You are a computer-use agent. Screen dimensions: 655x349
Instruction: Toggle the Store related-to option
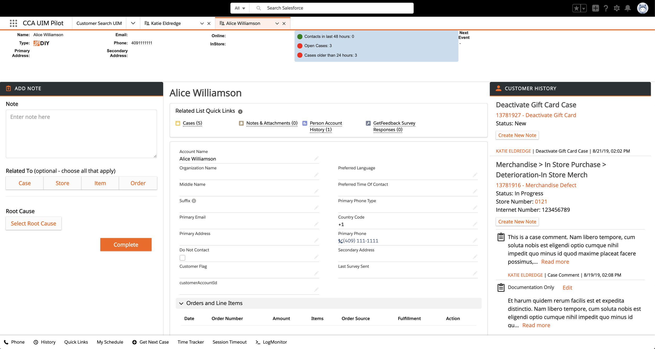(x=62, y=183)
